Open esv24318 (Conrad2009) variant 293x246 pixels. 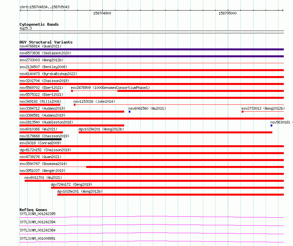point(40,143)
